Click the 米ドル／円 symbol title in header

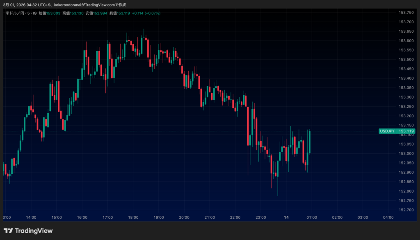tap(15, 13)
